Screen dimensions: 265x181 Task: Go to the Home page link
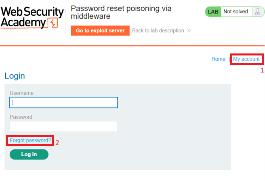point(219,59)
